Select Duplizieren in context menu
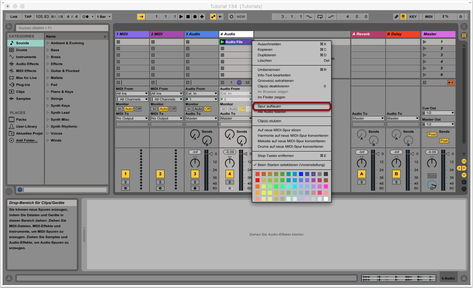The width and height of the screenshot is (473, 288). (x=267, y=55)
